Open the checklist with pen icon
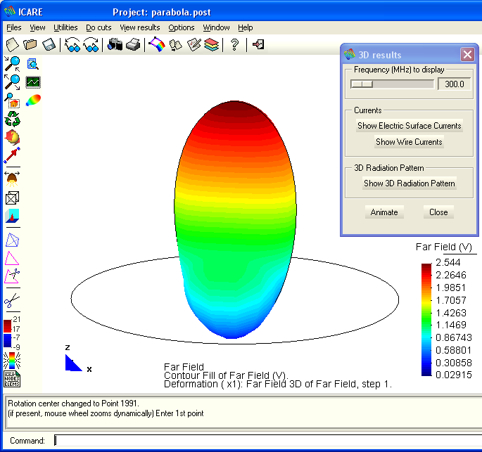This screenshot has height=452, width=482. (194, 45)
